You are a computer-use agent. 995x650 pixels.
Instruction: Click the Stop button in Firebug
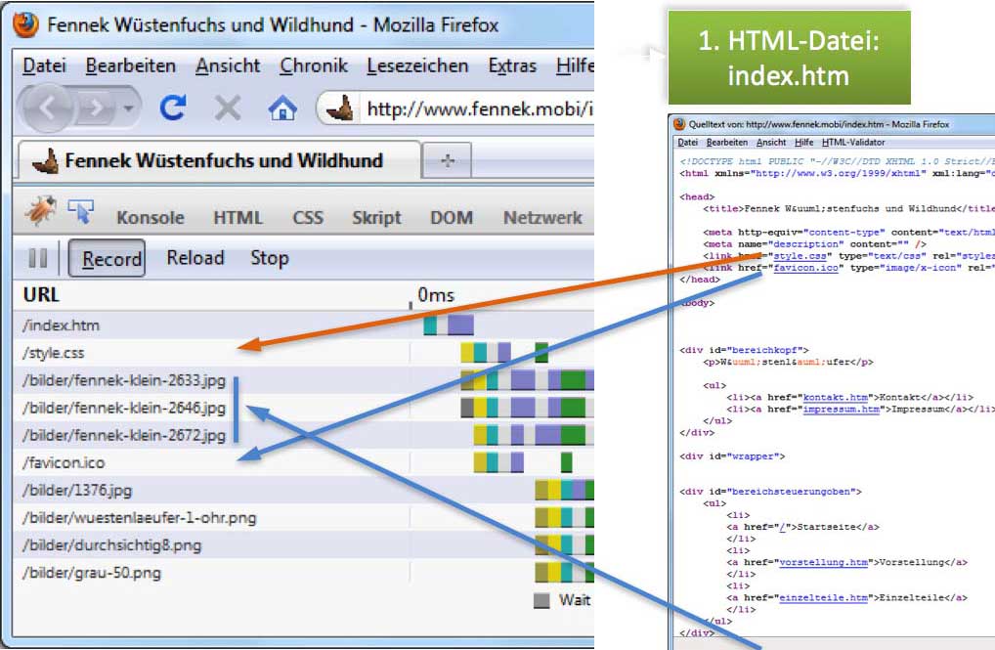tap(269, 258)
